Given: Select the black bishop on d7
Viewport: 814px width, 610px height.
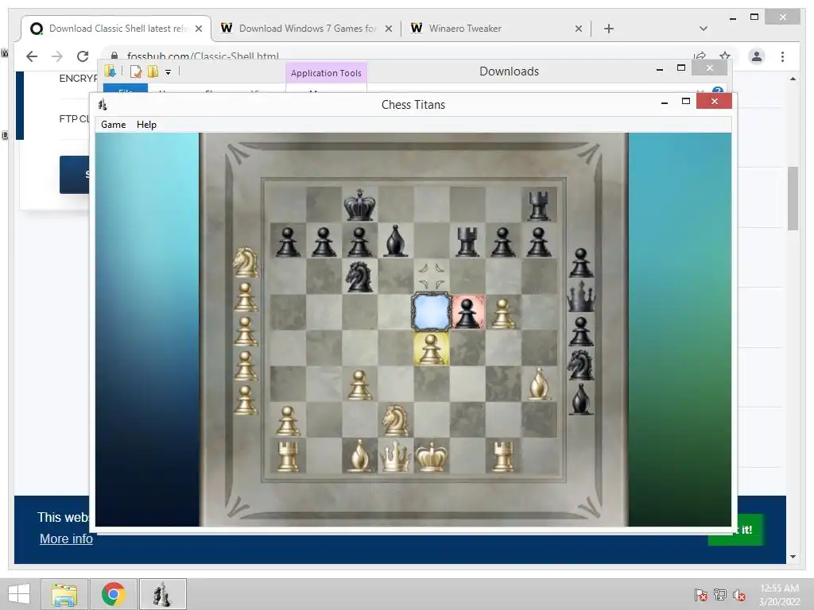Looking at the screenshot, I should pos(396,241).
